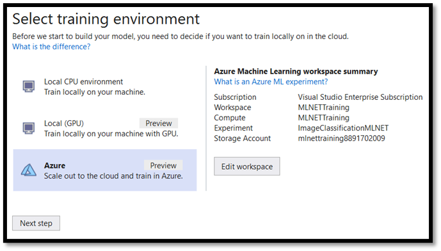Select Local (GPU) training option
The height and width of the screenshot is (251, 441).
tap(104, 128)
